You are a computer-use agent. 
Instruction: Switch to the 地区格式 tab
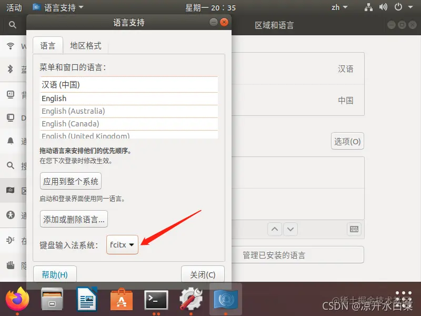click(86, 45)
